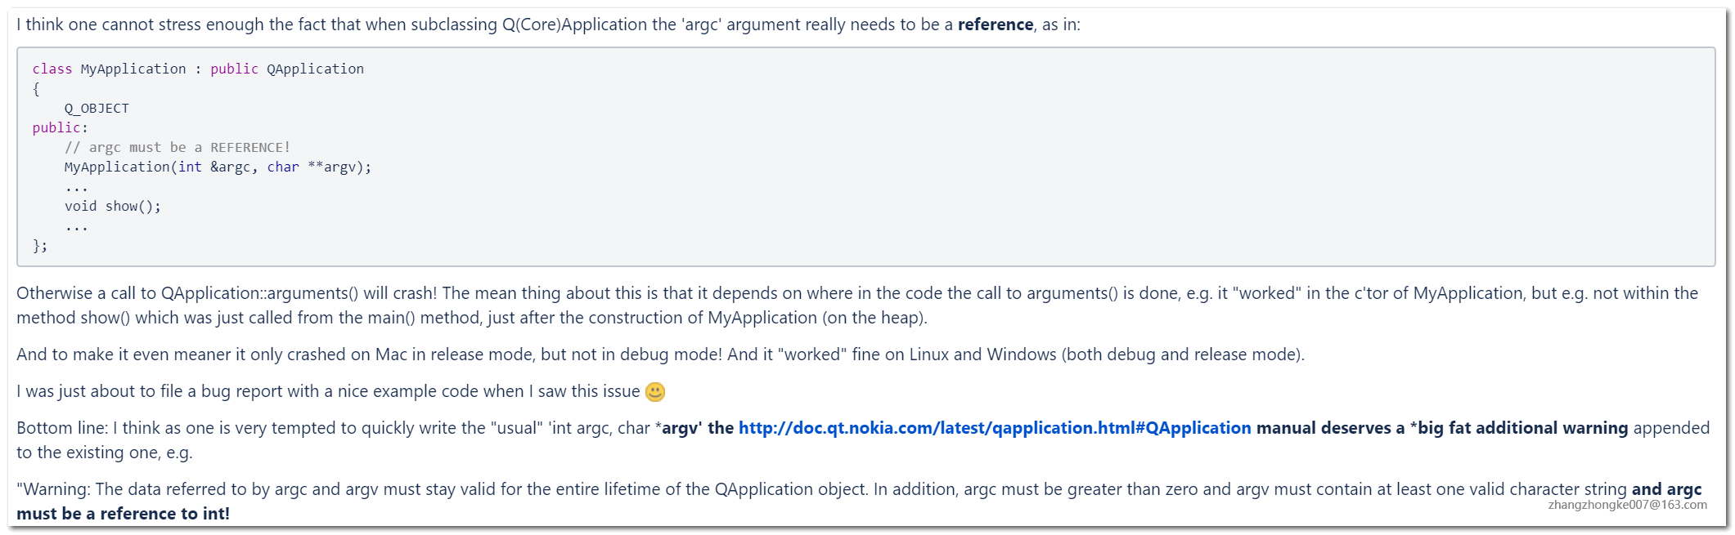Click the "public" inheritance keyword before QApplication
The height and width of the screenshot is (535, 1735).
pyautogui.click(x=234, y=69)
